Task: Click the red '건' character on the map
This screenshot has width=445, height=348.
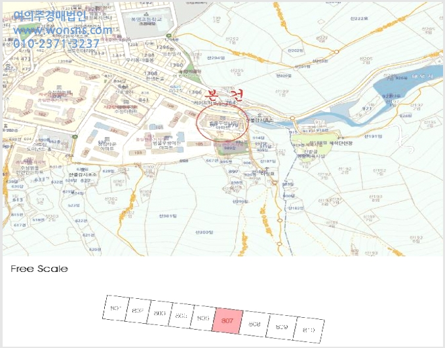Action: coord(236,96)
